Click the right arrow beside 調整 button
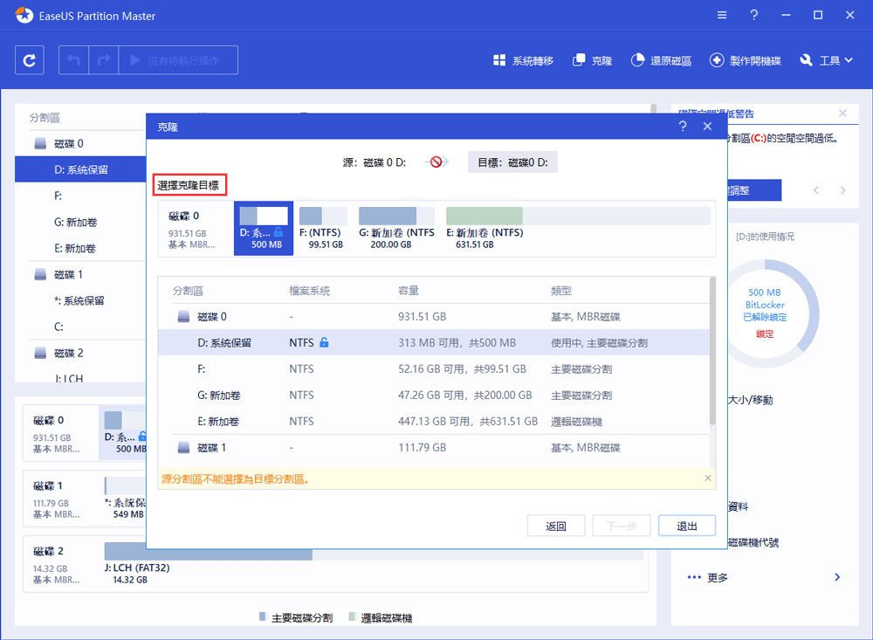The image size is (873, 640). pyautogui.click(x=842, y=190)
